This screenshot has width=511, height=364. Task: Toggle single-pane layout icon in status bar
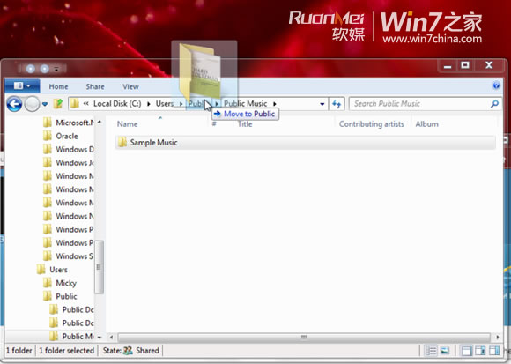click(466, 351)
